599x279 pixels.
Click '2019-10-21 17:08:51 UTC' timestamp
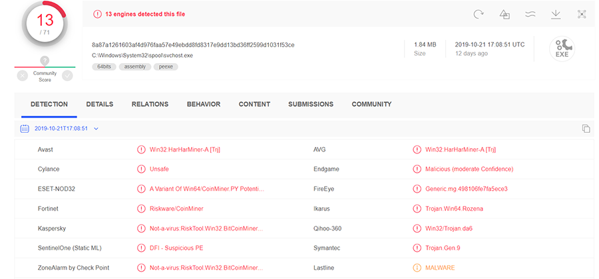click(x=490, y=45)
